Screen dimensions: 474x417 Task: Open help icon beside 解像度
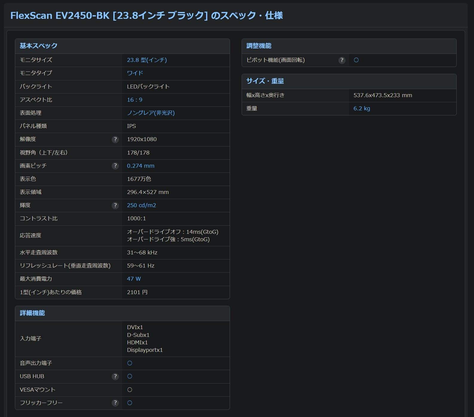(115, 140)
